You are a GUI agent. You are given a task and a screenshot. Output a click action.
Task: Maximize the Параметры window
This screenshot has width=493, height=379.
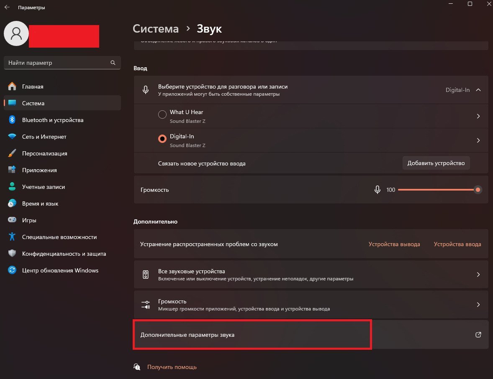click(x=470, y=4)
